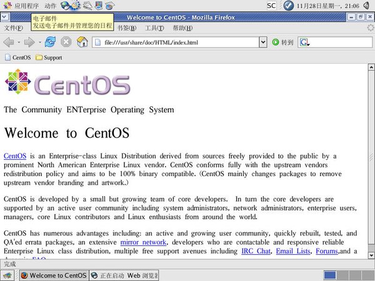The image size is (375, 281).
Task: Go back with the Back arrow
Action: 9,42
